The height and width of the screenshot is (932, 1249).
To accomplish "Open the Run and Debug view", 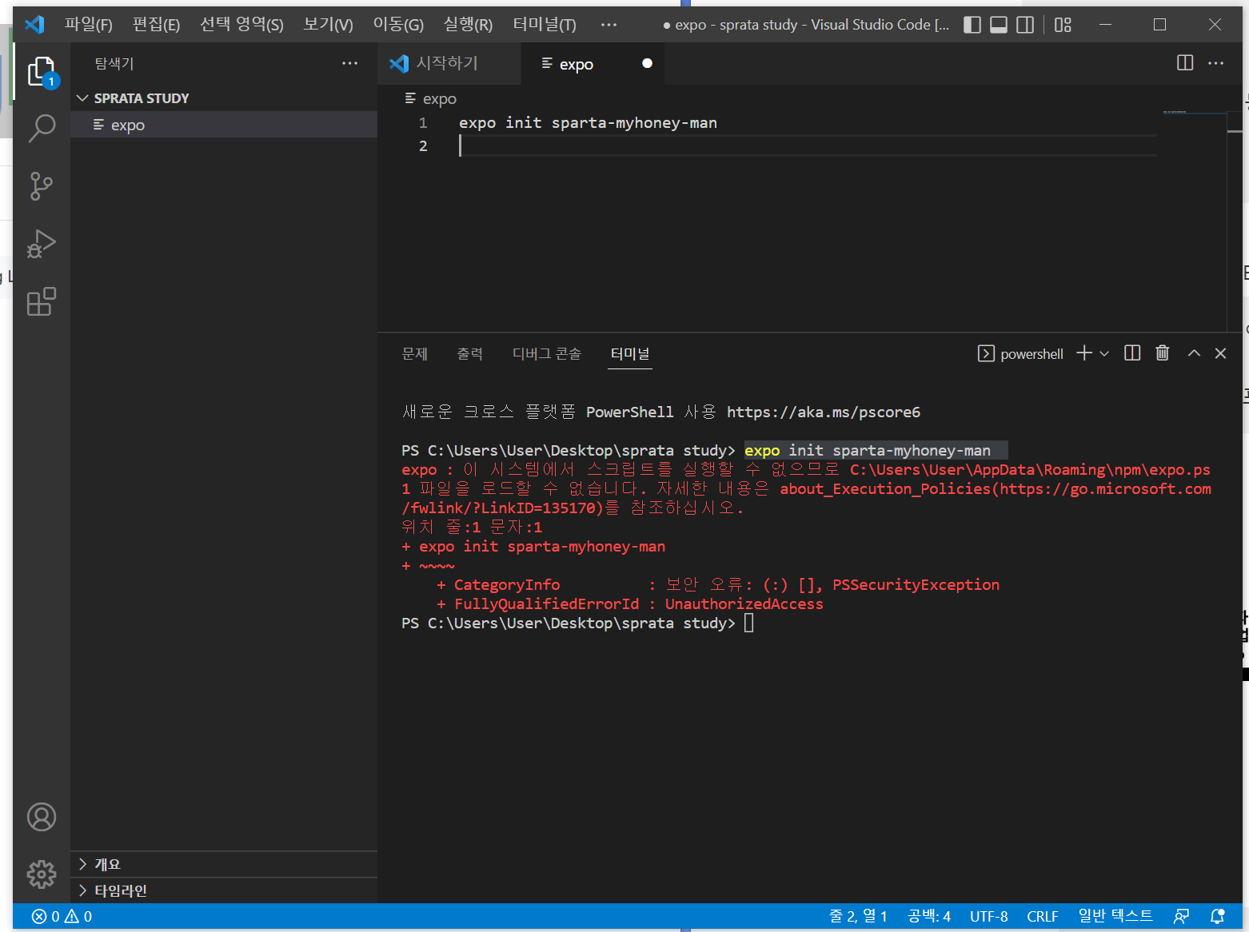I will coord(42,244).
